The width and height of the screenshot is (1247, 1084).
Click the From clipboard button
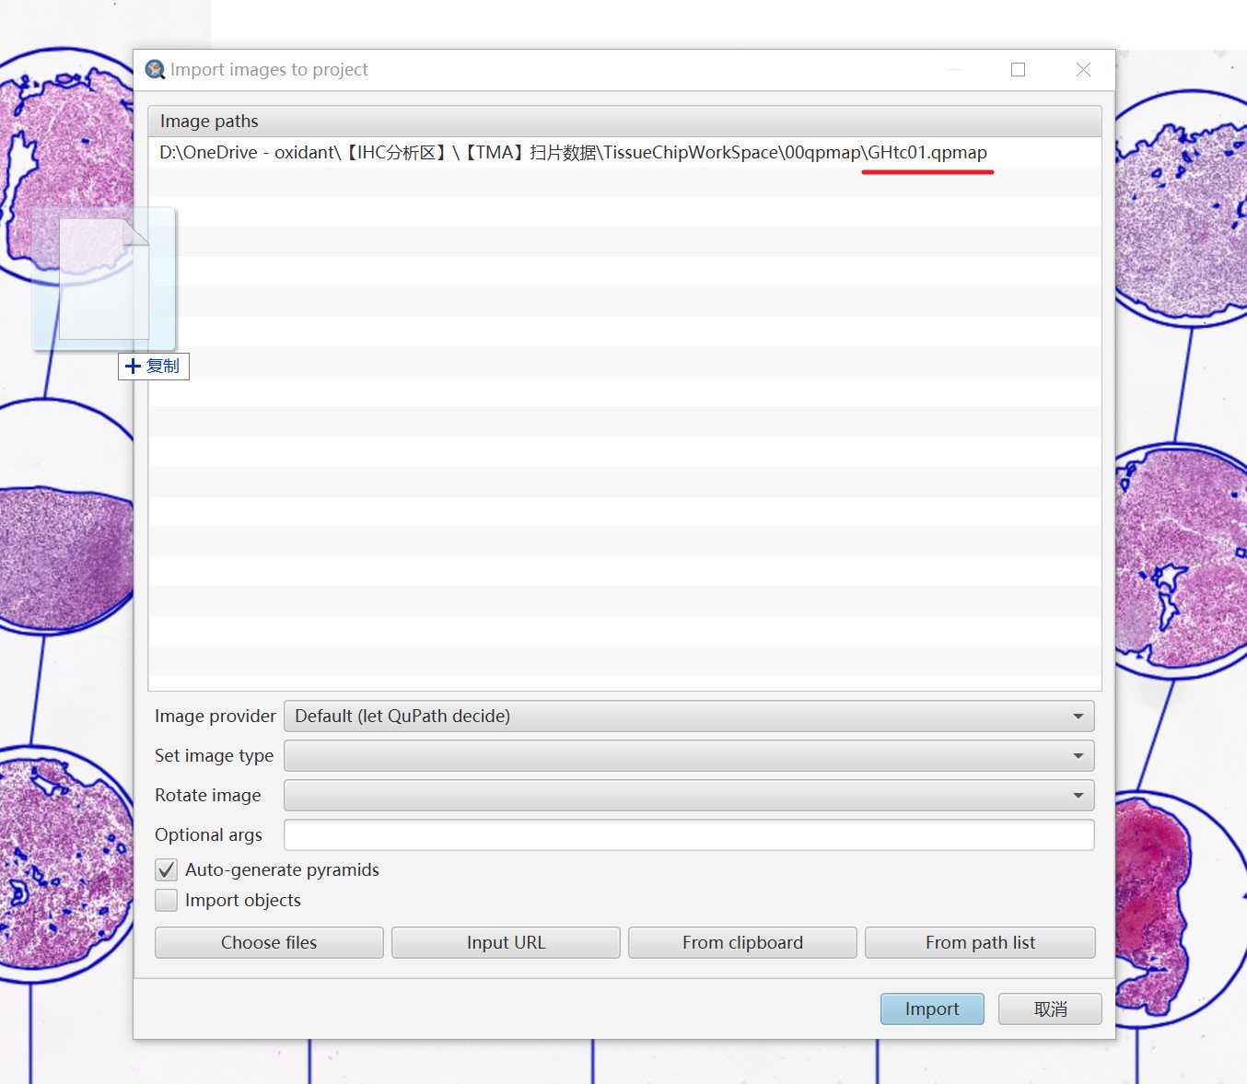tap(742, 943)
